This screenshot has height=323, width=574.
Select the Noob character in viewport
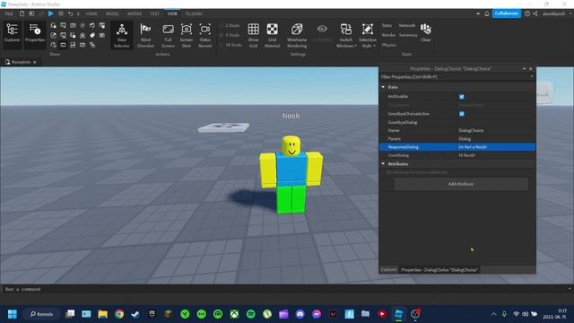click(x=291, y=174)
